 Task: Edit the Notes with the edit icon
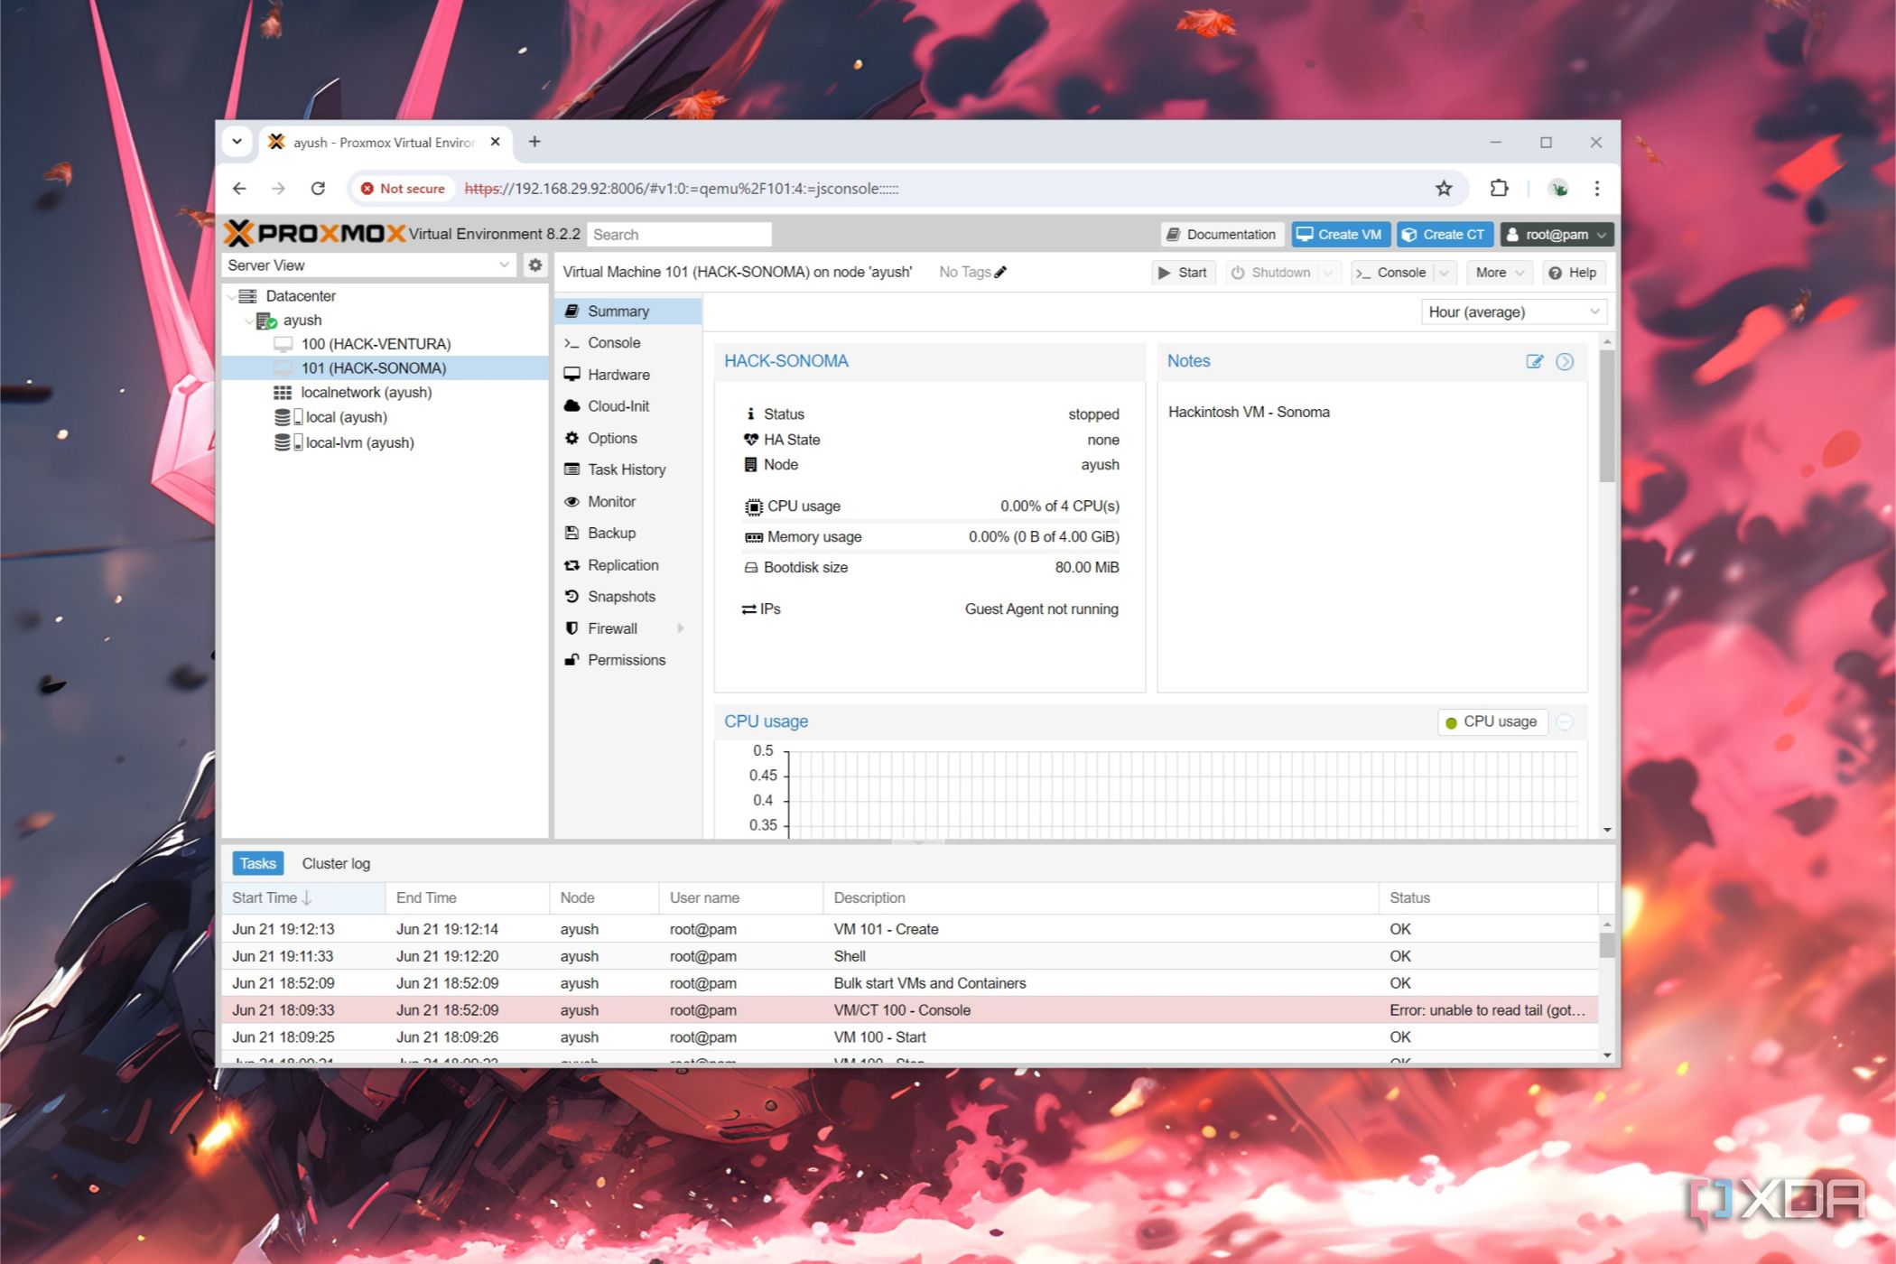[x=1534, y=361]
